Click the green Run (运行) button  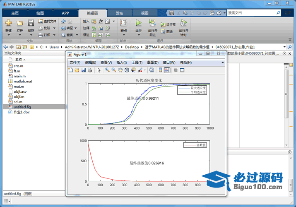139,23
